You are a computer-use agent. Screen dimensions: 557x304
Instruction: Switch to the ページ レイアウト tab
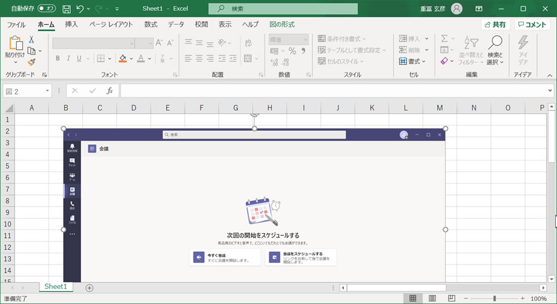click(x=111, y=24)
